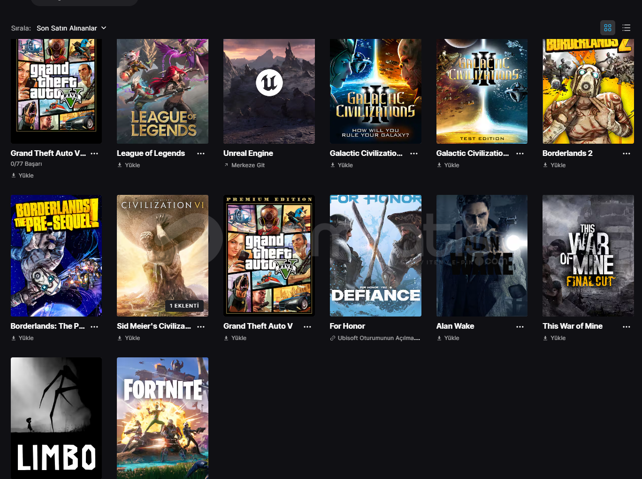Image resolution: width=642 pixels, height=479 pixels.
Task: Click Merkeze Git under Unreal Engine
Action: click(x=244, y=165)
